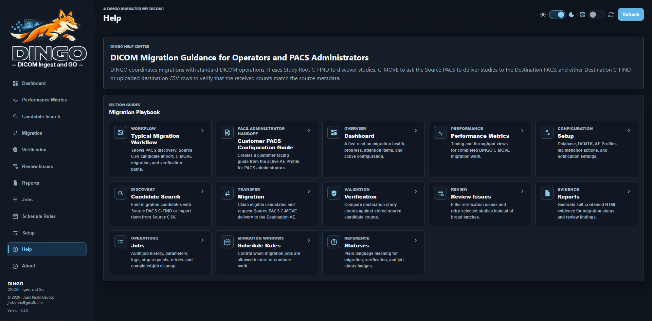Click the Customer PACS Configuration Guide document icon

[x=227, y=132]
